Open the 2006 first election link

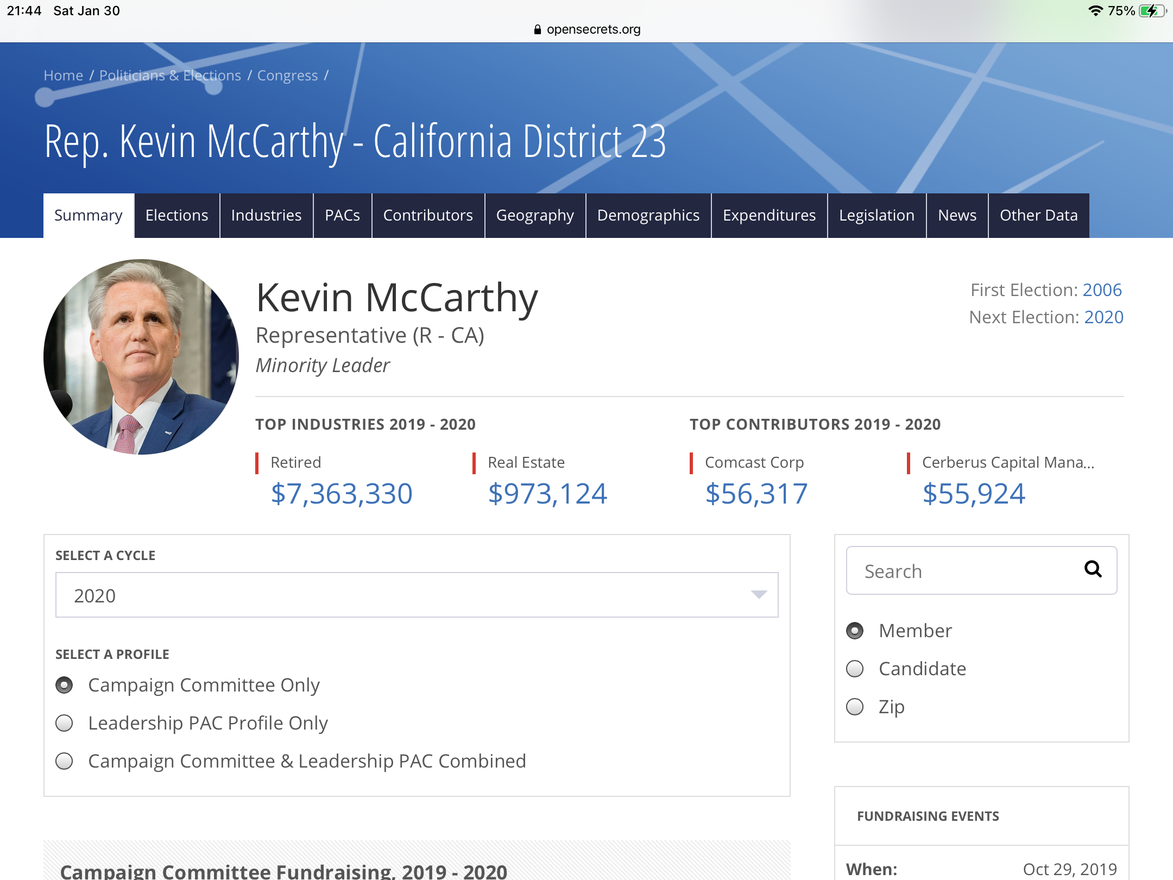[x=1102, y=290]
